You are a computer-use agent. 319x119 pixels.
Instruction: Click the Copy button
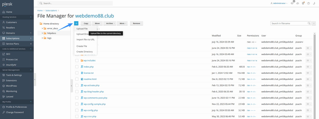86,23
